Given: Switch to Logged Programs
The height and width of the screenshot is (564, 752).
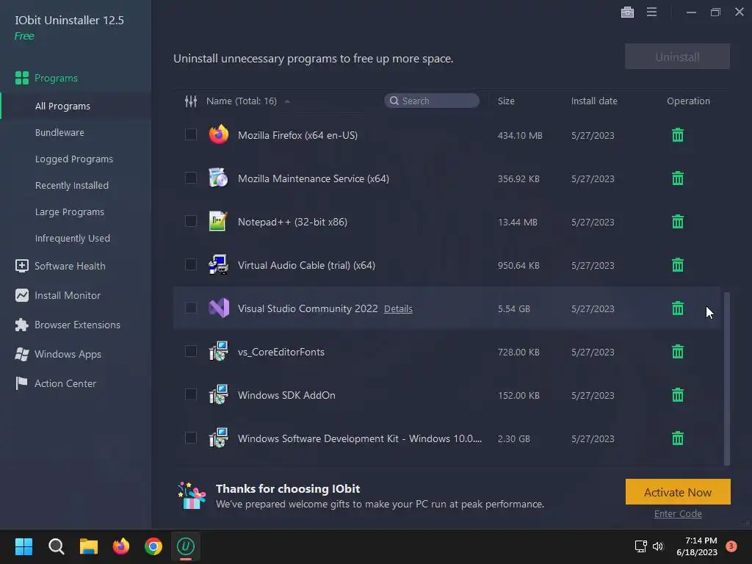Looking at the screenshot, I should [74, 159].
